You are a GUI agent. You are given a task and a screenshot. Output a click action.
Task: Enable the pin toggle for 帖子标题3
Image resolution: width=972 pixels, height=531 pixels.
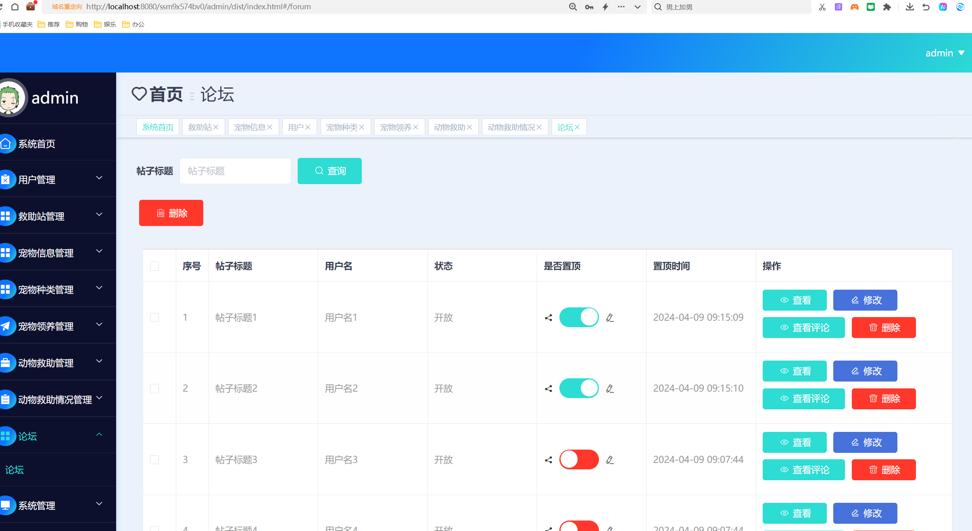(x=579, y=460)
